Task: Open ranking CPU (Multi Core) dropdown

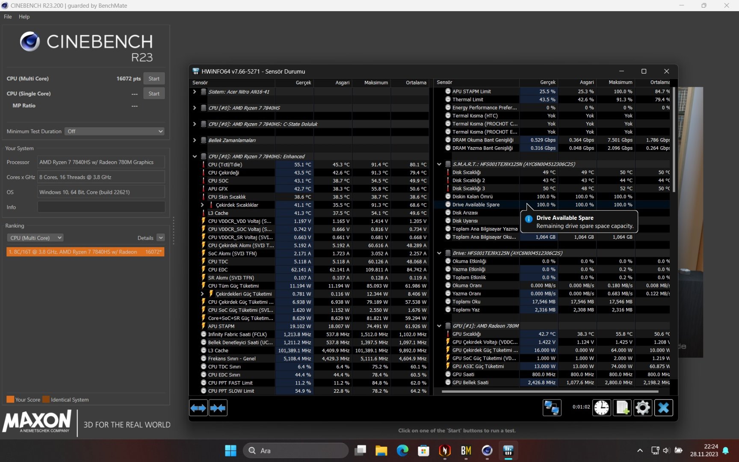Action: (35, 238)
